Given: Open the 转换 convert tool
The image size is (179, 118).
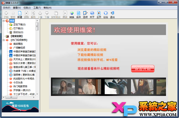Looking at the screenshot, I should pyautogui.click(x=72, y=15).
